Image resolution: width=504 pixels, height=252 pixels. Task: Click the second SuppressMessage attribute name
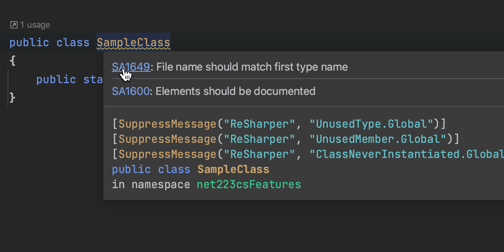coord(168,139)
